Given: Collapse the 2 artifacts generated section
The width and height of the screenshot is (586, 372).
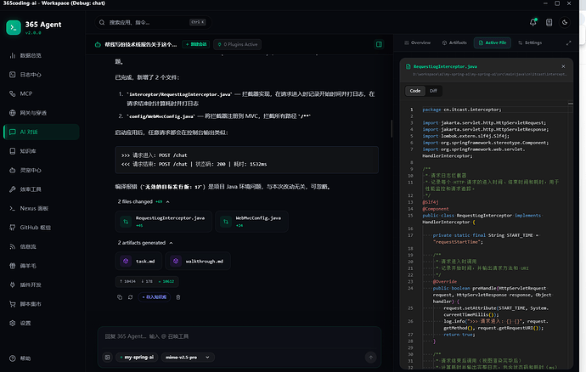Looking at the screenshot, I should point(145,243).
